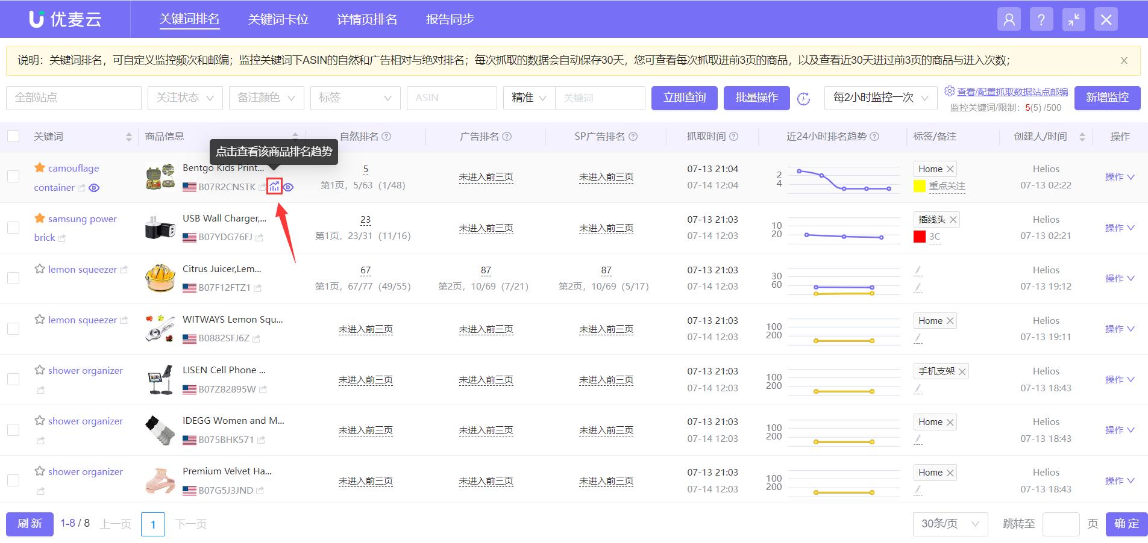
Task: Open the 30条/页 page size dropdown
Action: click(950, 523)
